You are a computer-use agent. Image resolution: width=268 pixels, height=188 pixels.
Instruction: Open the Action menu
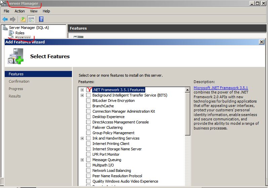click(20, 11)
